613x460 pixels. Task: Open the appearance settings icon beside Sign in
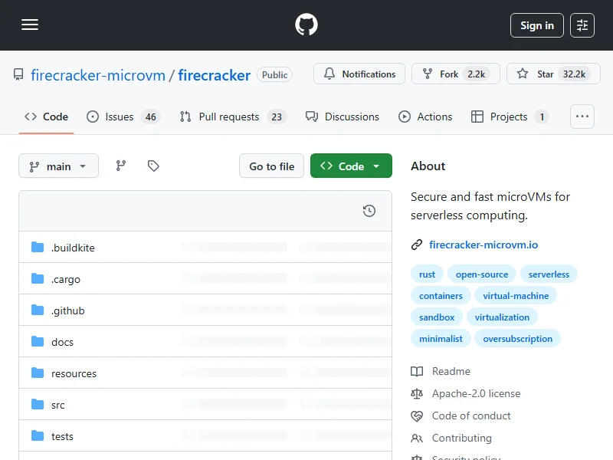coord(582,25)
